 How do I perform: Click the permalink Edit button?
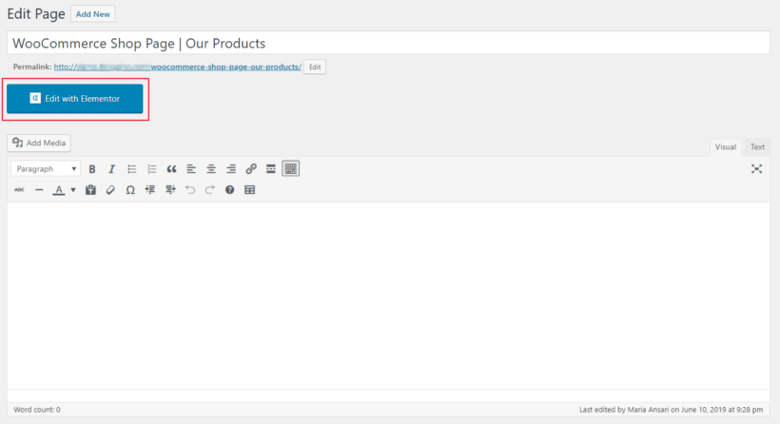pos(315,67)
